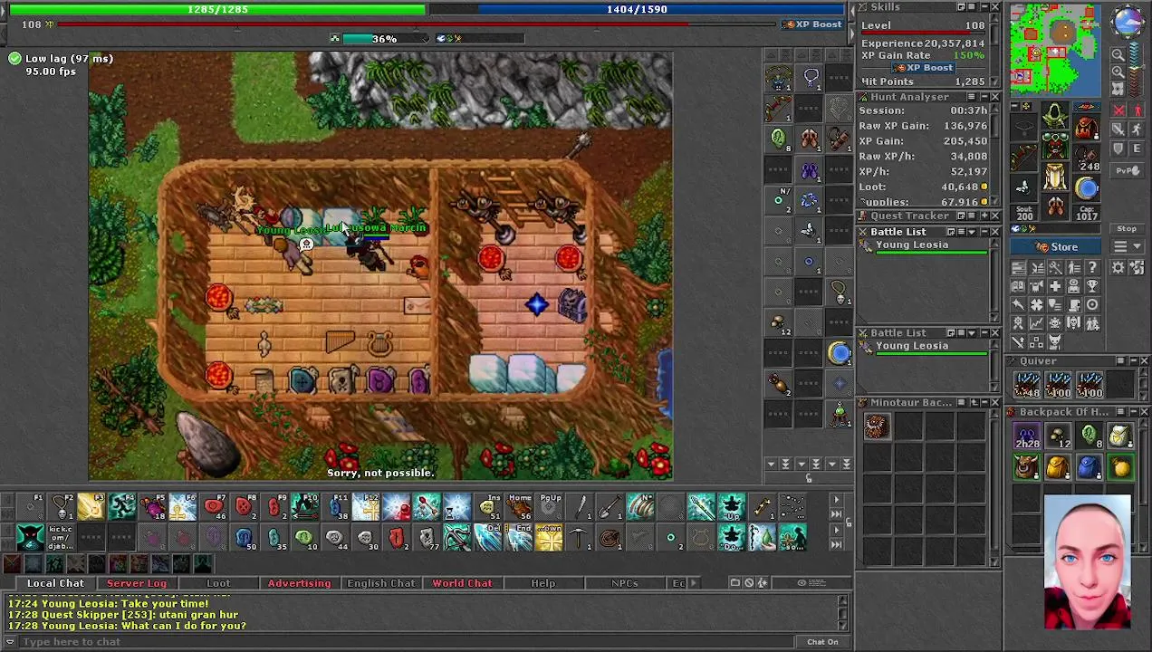
Task: Use the pickaxe hotkey slot
Action: (x=580, y=539)
